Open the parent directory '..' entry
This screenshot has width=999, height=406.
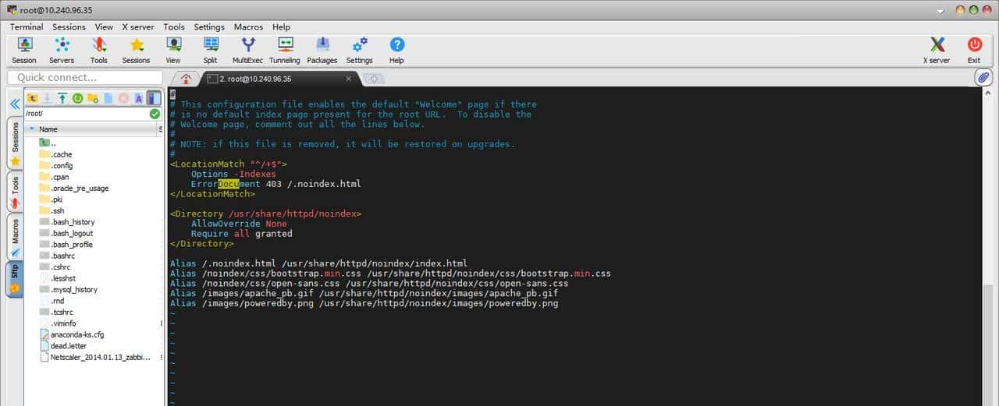[x=53, y=143]
